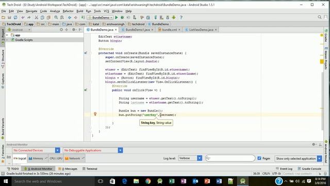Open File Explorer from the taskbar
The image size is (330, 186).
click(136, 181)
